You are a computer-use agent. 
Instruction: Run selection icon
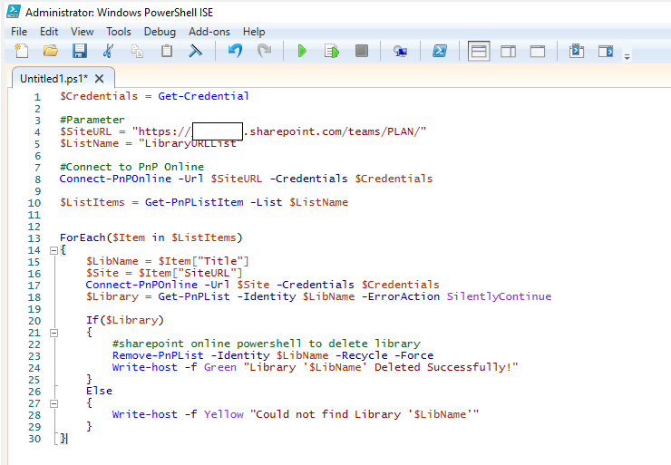coord(332,51)
